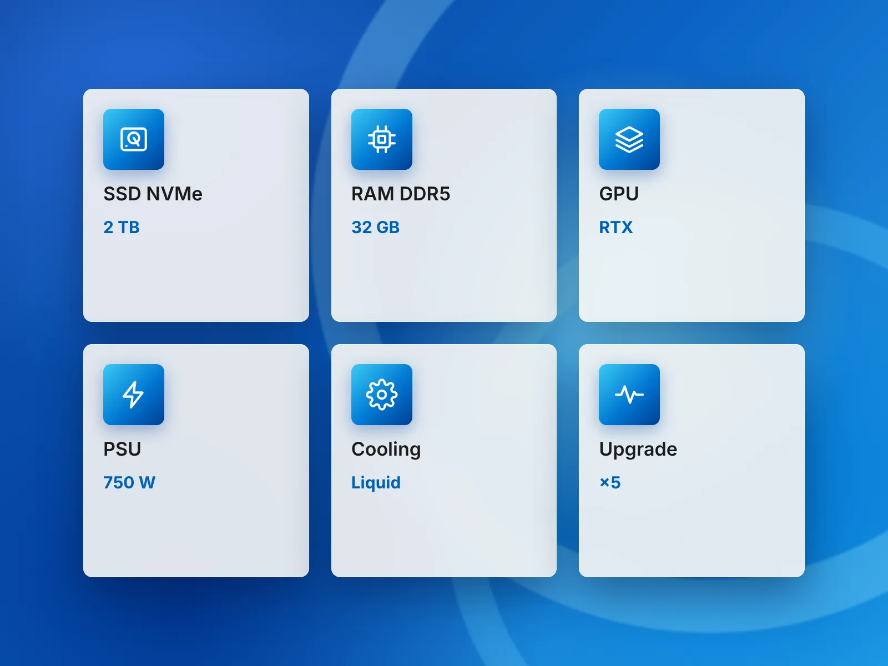Click the ×5 upgrade value
The height and width of the screenshot is (666, 888).
coord(610,482)
